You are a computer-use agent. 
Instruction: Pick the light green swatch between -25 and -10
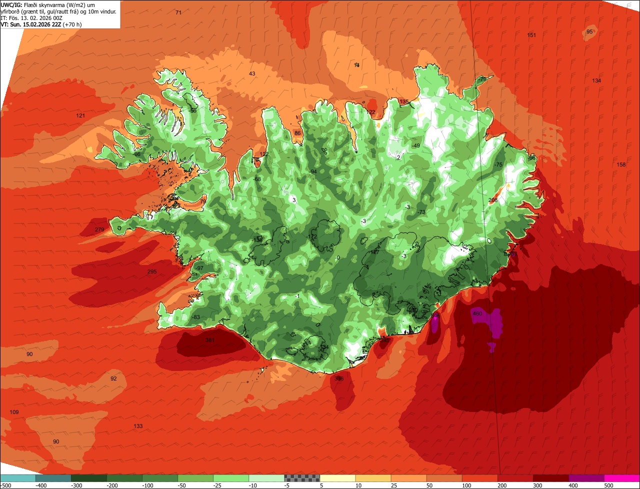pos(231,478)
